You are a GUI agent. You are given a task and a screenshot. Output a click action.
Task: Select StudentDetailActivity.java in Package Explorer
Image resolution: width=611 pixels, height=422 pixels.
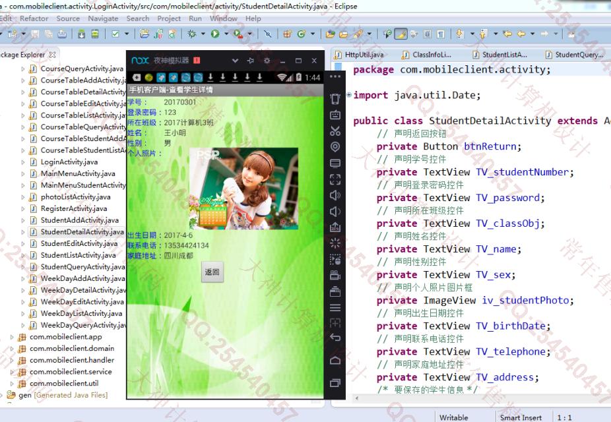pyautogui.click(x=82, y=232)
